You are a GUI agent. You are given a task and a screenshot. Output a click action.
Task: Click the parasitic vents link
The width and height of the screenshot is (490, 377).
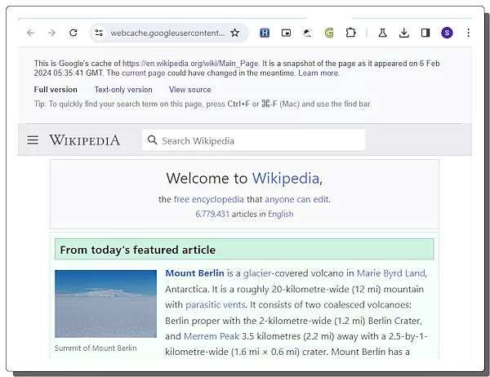[216, 304]
